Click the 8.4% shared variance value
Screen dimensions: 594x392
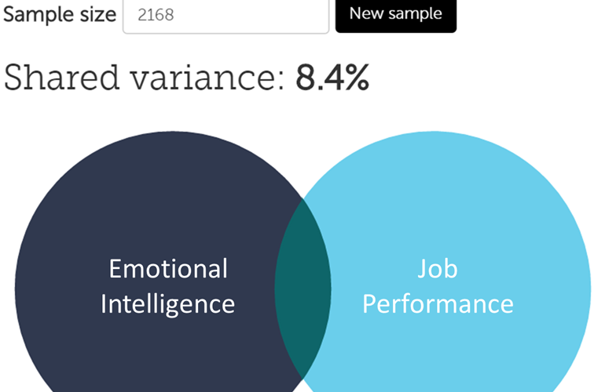click(332, 78)
